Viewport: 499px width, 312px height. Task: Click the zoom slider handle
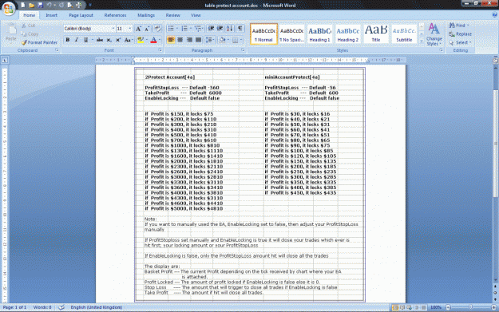(x=470, y=307)
